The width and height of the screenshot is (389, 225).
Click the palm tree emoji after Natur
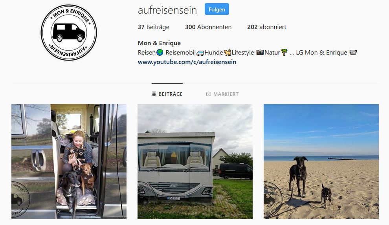point(284,52)
